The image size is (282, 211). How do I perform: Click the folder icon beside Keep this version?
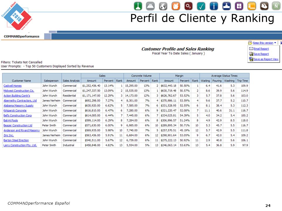pyautogui.click(x=250, y=43)
